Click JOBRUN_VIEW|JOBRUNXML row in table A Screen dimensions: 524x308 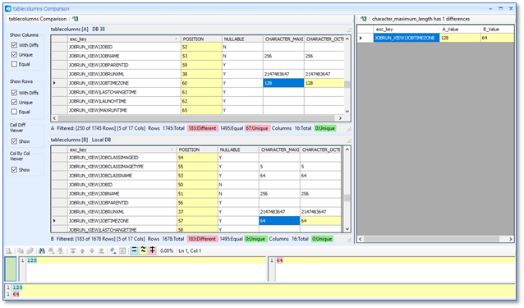[x=197, y=74]
